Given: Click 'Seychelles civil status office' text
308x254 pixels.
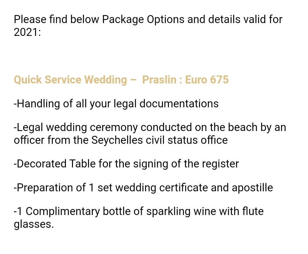Looking at the screenshot, I should [159, 140].
